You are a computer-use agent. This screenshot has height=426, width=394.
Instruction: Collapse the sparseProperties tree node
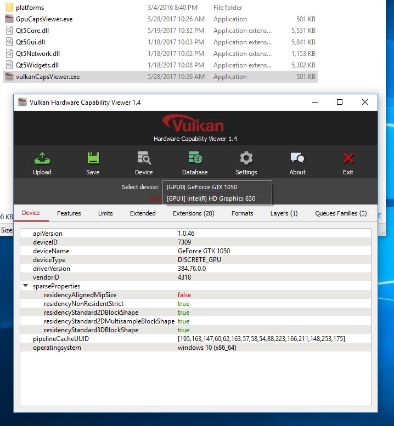click(x=26, y=286)
